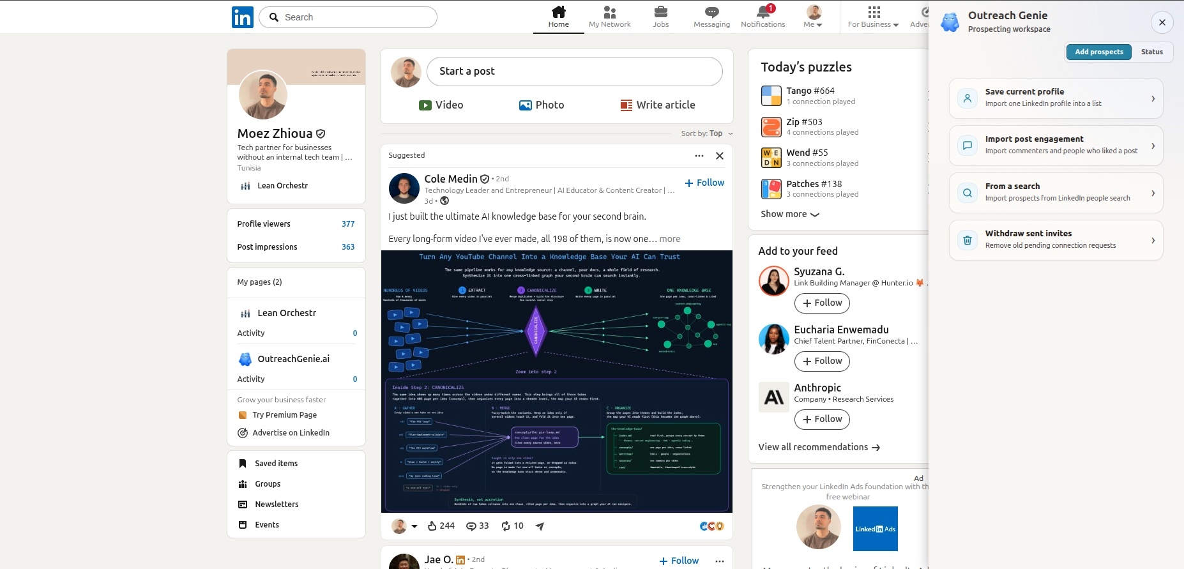Open Moez Zhioua profile name
Screen dimensions: 1184x569
point(275,133)
